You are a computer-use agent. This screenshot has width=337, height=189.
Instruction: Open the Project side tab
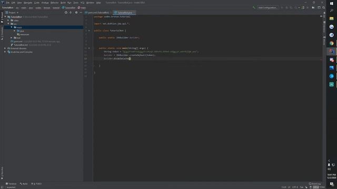pos(2,17)
